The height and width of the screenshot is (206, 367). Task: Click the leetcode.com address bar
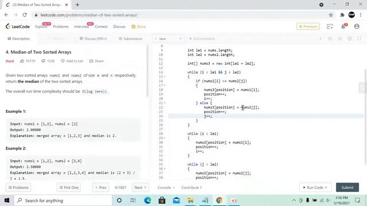(180, 15)
